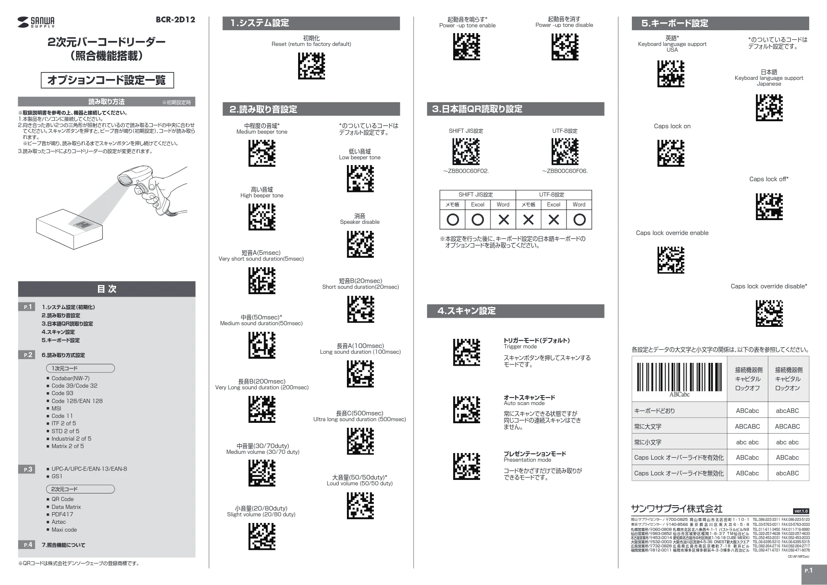Click the Caps lock off code
Image resolution: width=827 pixels, height=585 pixels.
(x=769, y=206)
